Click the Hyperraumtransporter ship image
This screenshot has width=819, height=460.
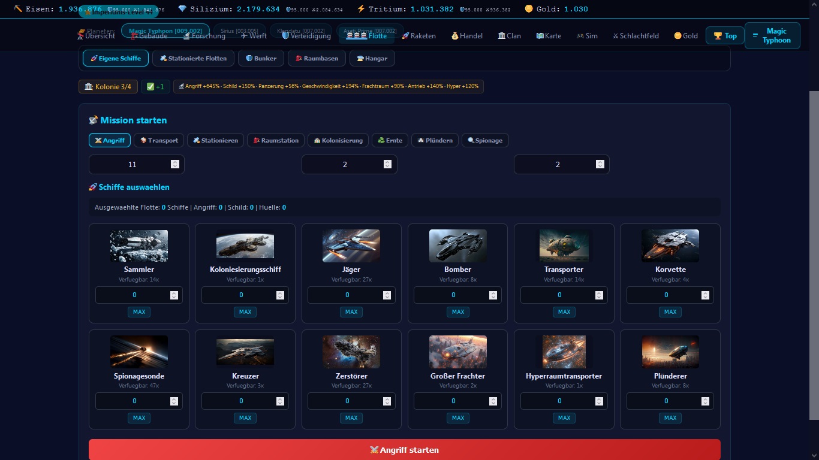point(564,352)
